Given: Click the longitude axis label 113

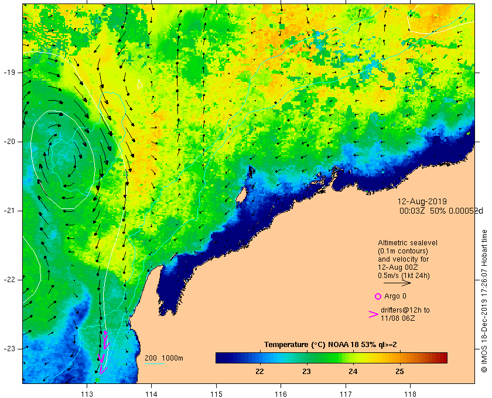Looking at the screenshot, I should [x=87, y=394].
